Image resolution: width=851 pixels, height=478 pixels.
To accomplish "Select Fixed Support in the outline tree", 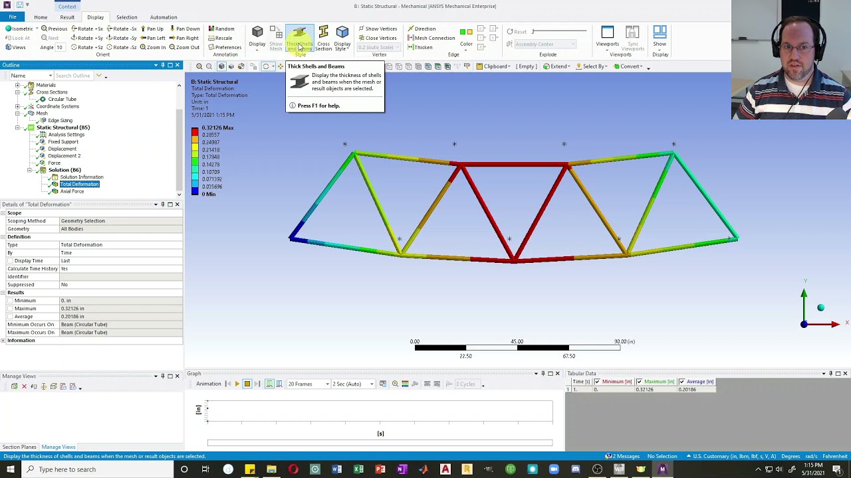I will tap(63, 141).
